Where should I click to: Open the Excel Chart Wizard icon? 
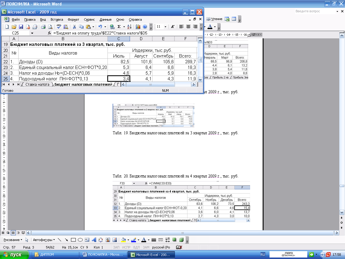[x=138, y=27]
